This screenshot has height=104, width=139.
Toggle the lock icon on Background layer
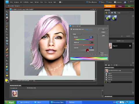point(130,46)
